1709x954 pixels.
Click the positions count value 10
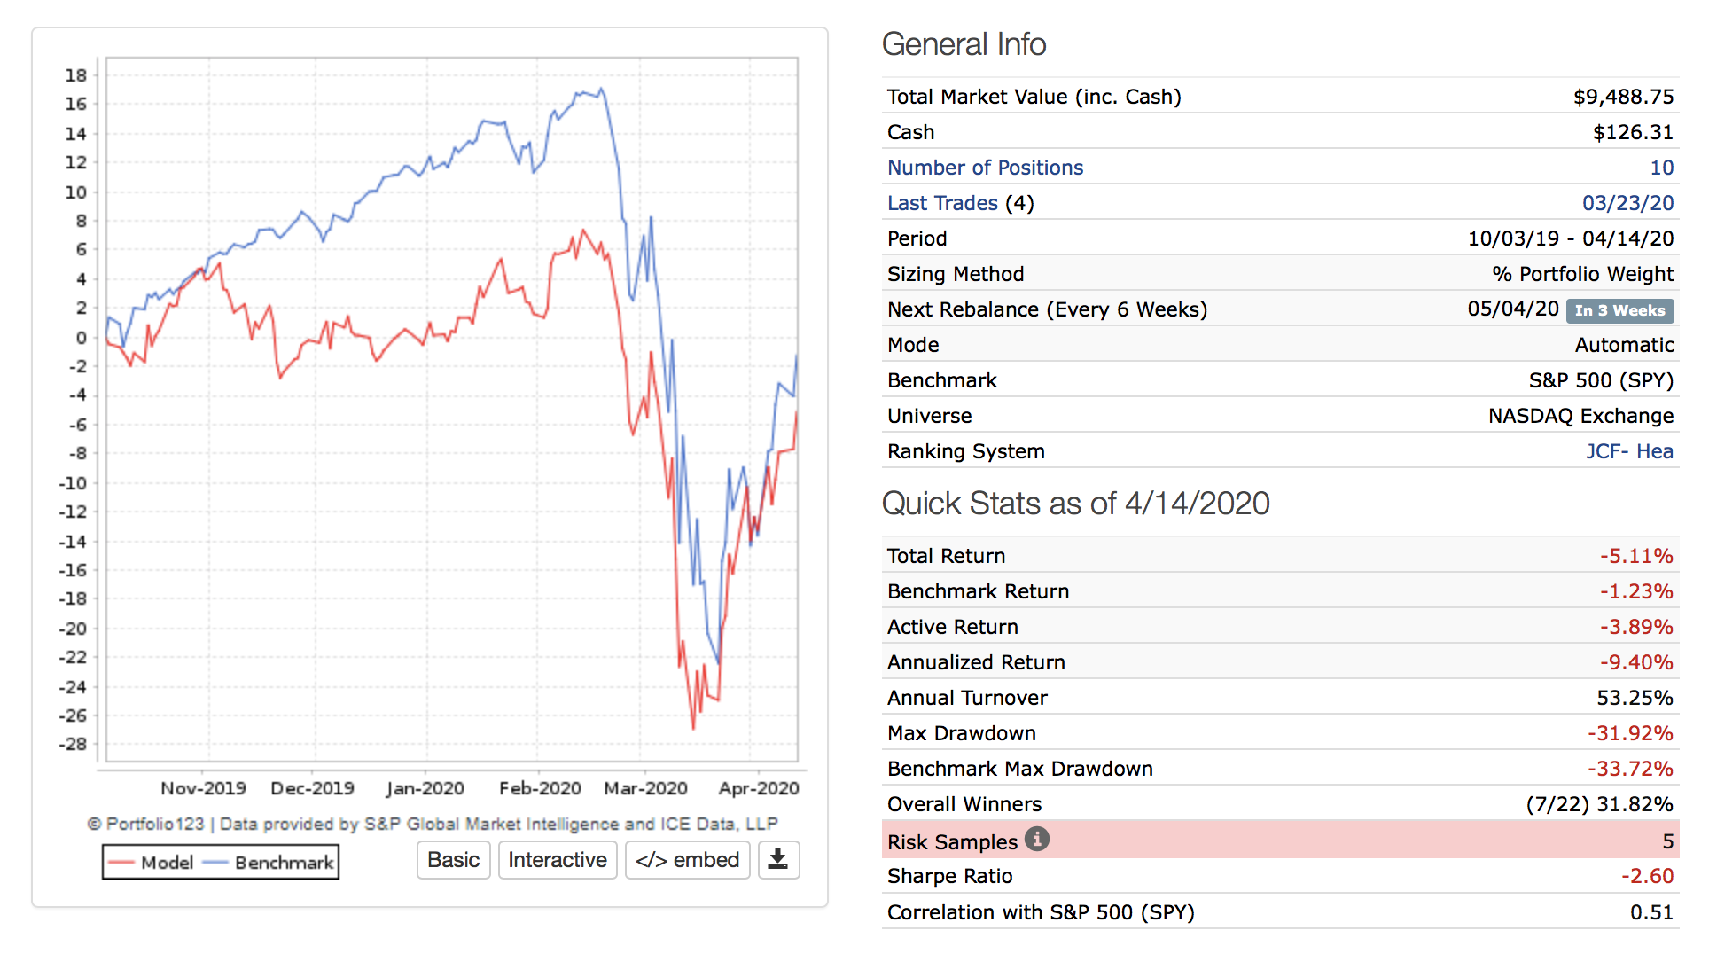tap(1661, 168)
